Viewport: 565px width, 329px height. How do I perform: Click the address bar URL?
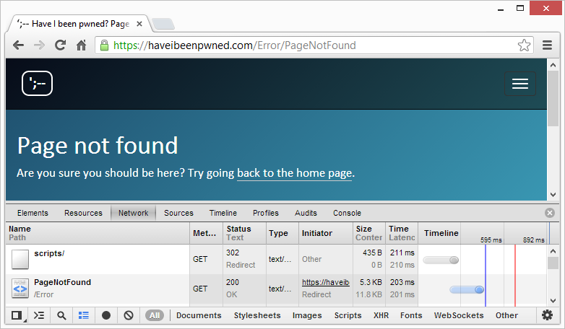tap(235, 45)
